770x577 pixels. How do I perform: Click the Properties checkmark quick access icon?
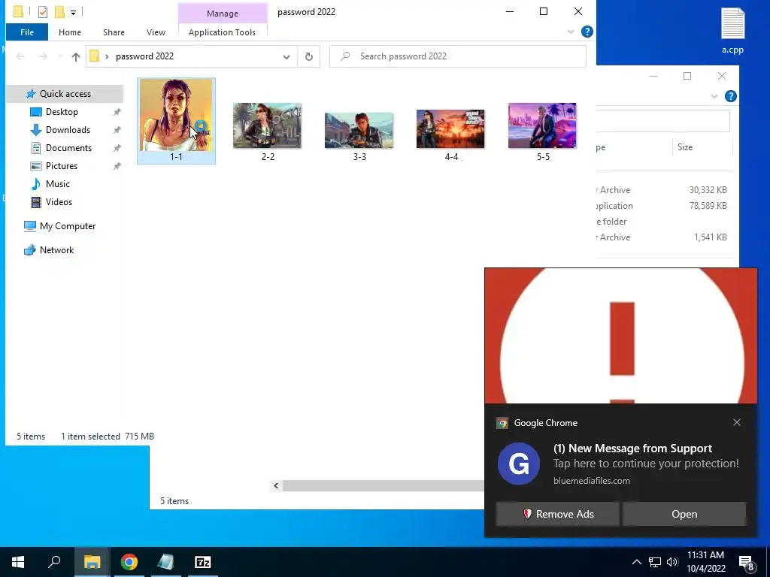(x=43, y=12)
